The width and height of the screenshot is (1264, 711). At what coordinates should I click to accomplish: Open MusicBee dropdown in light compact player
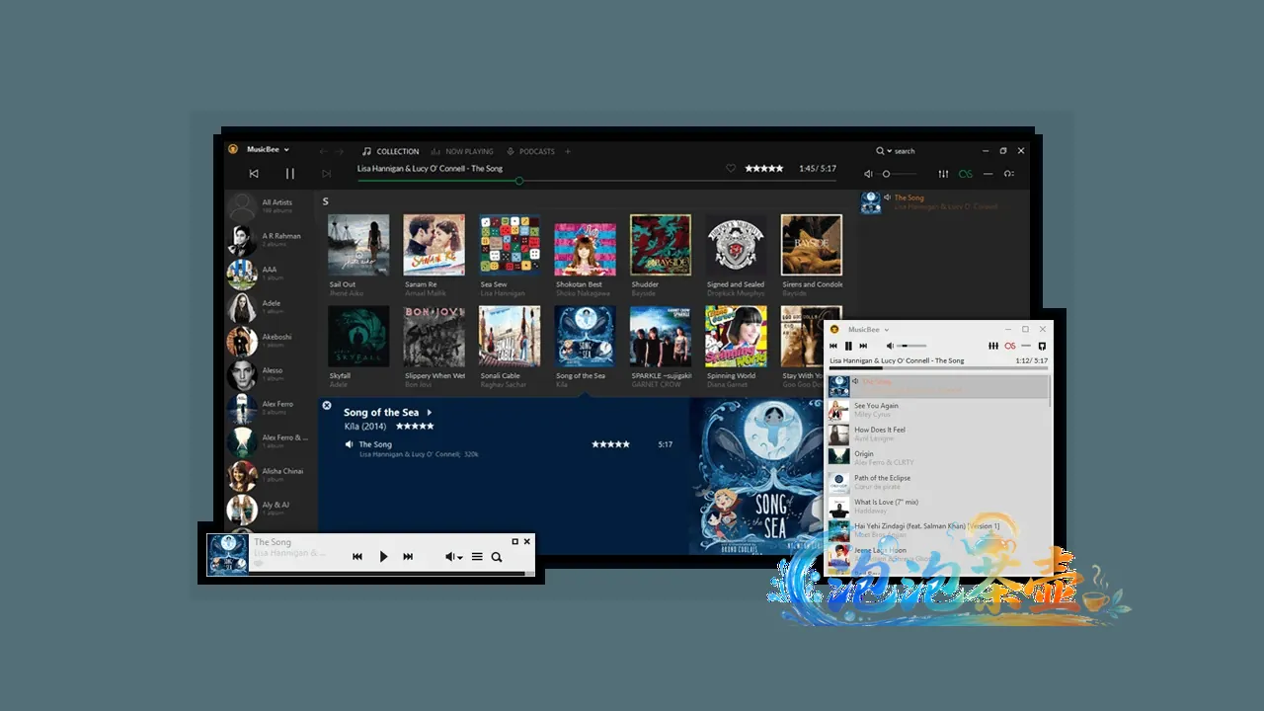coord(869,329)
